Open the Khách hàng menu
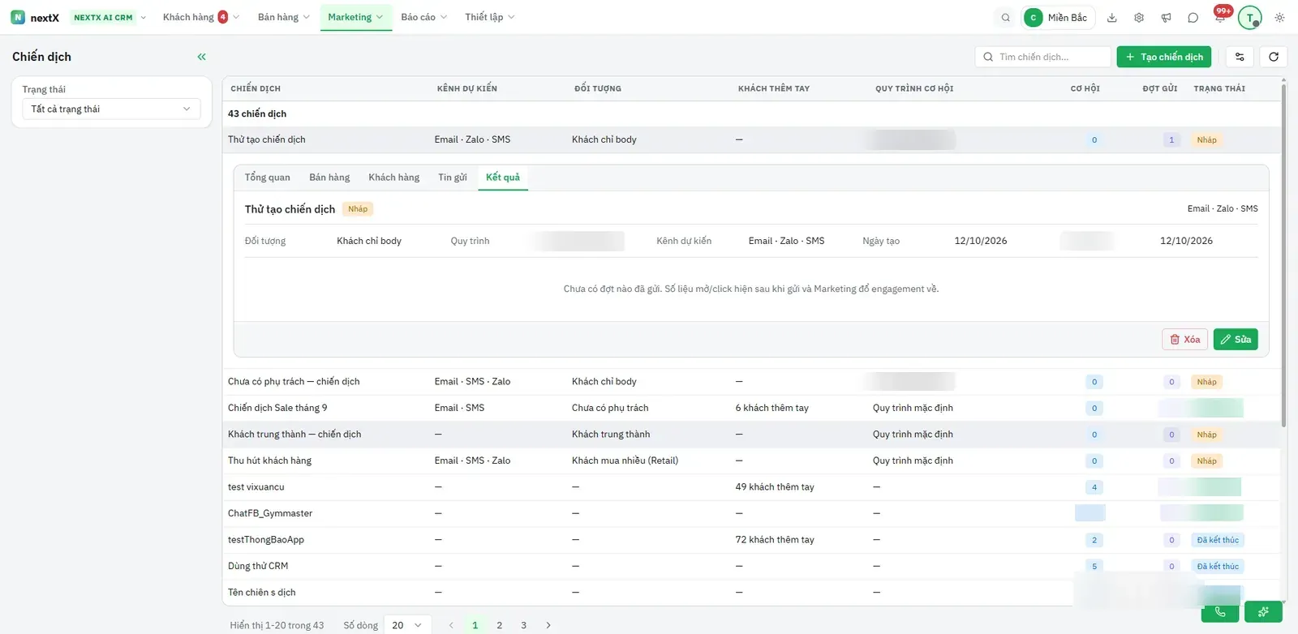This screenshot has height=634, width=1298. 200,17
